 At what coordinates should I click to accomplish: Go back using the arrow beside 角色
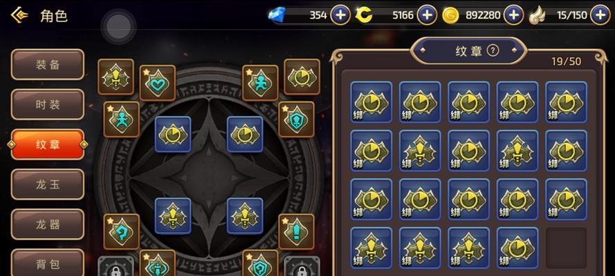pyautogui.click(x=19, y=16)
